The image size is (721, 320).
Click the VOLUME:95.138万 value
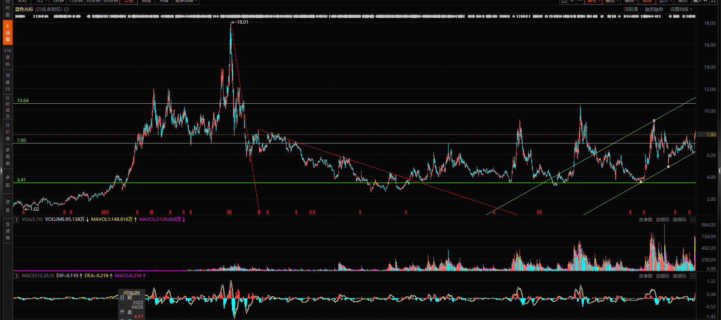click(65, 219)
